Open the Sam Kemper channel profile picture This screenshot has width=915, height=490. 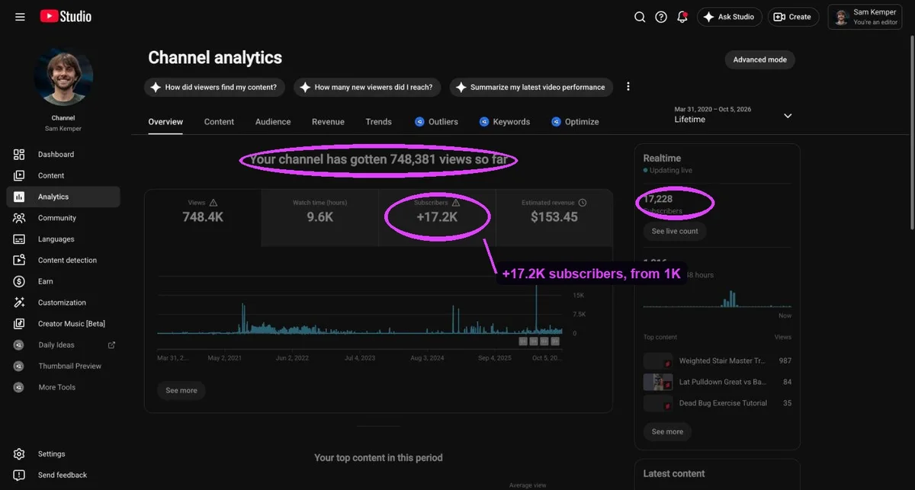[x=63, y=76]
